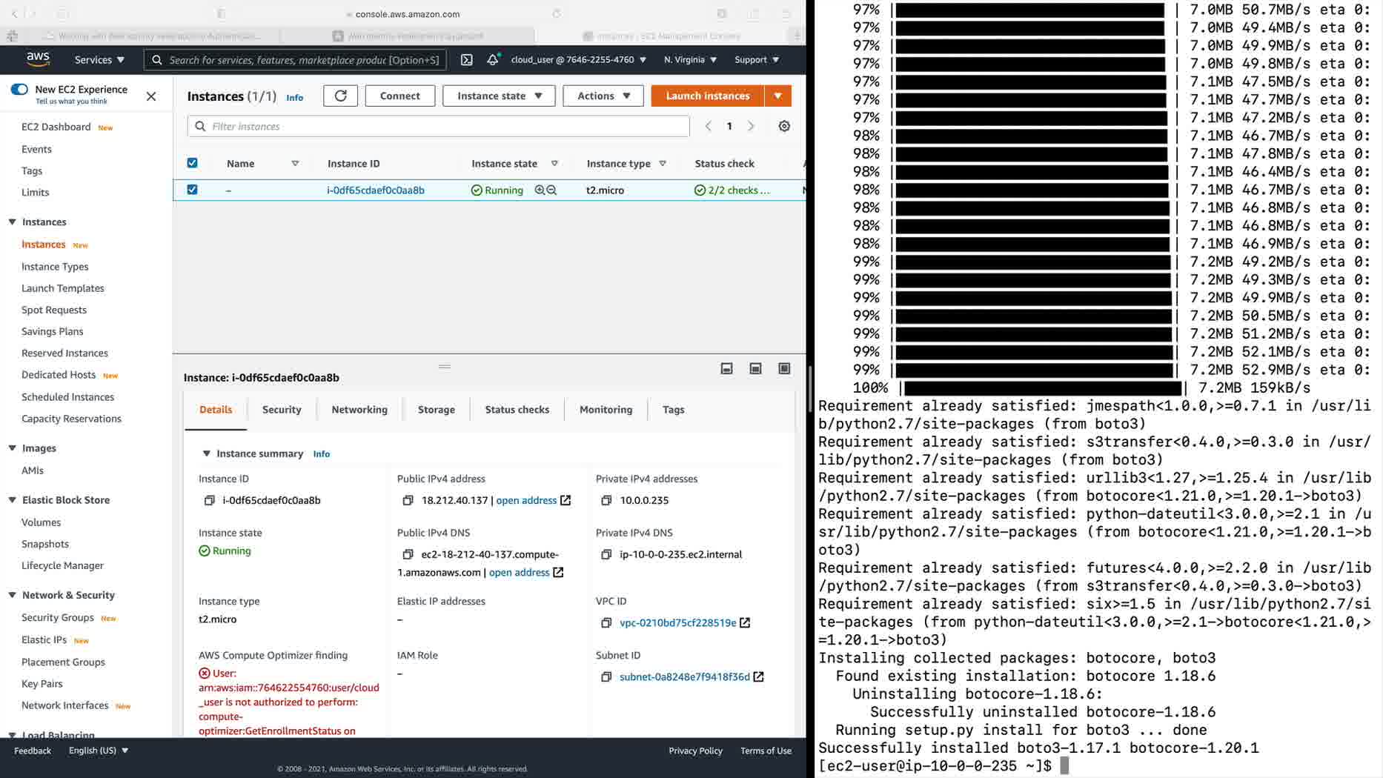Open the English (US) language selector

click(x=99, y=751)
